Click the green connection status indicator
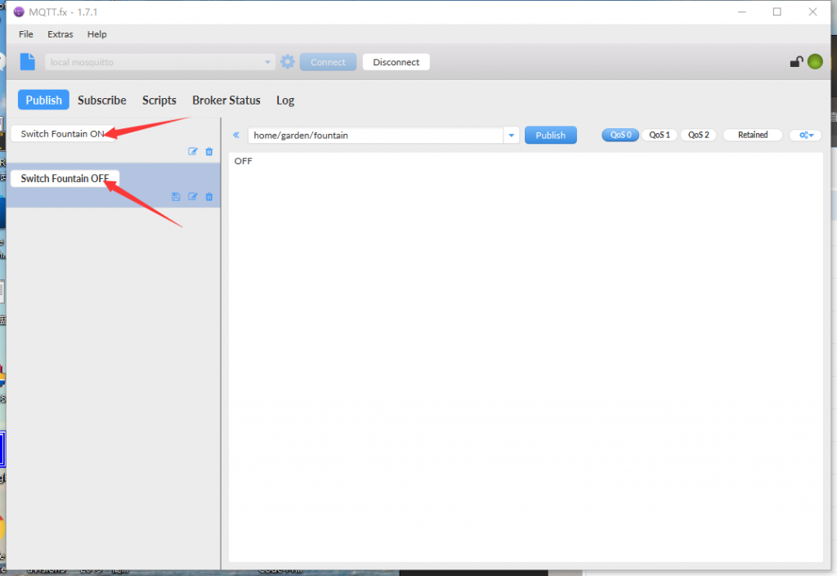This screenshot has width=837, height=576. [x=815, y=62]
